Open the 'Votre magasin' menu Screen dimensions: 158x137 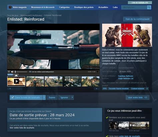point(20,7)
